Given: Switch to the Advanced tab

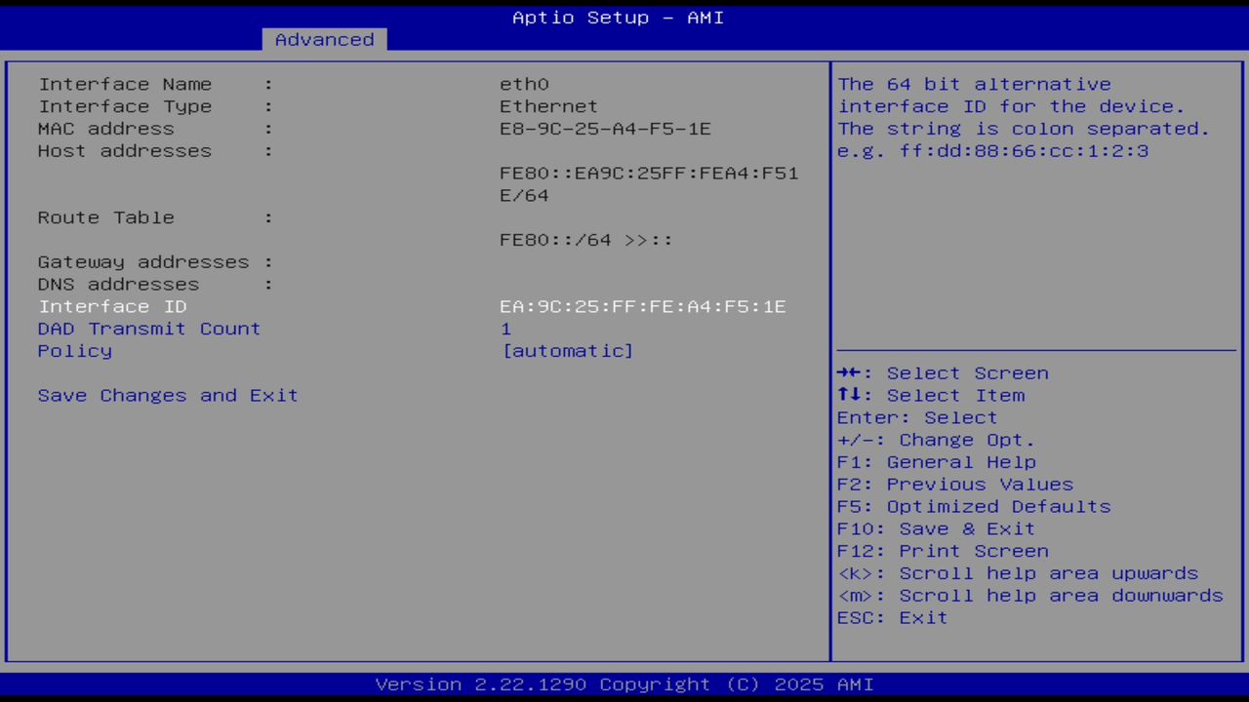Looking at the screenshot, I should pos(324,39).
